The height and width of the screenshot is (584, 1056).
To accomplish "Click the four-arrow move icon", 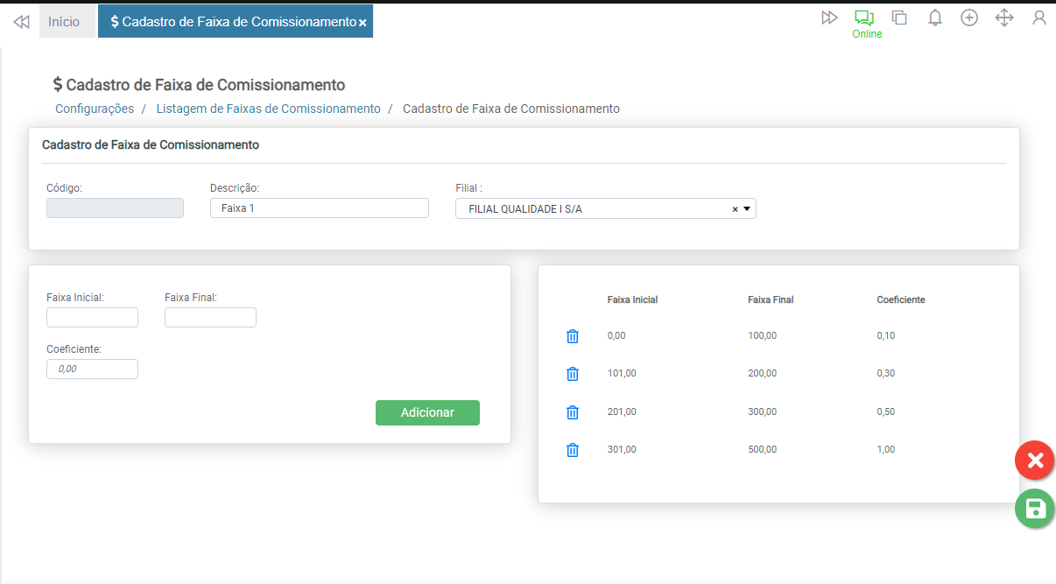I will (1004, 18).
